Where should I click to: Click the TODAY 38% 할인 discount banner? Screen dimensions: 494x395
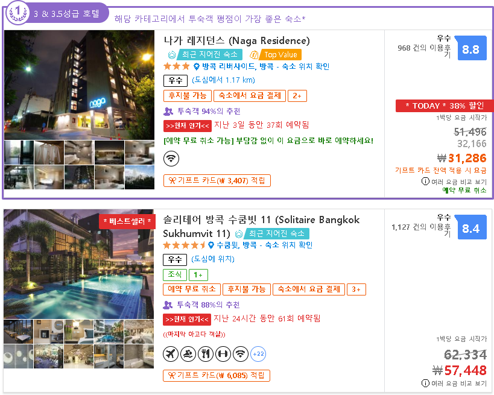(x=445, y=106)
